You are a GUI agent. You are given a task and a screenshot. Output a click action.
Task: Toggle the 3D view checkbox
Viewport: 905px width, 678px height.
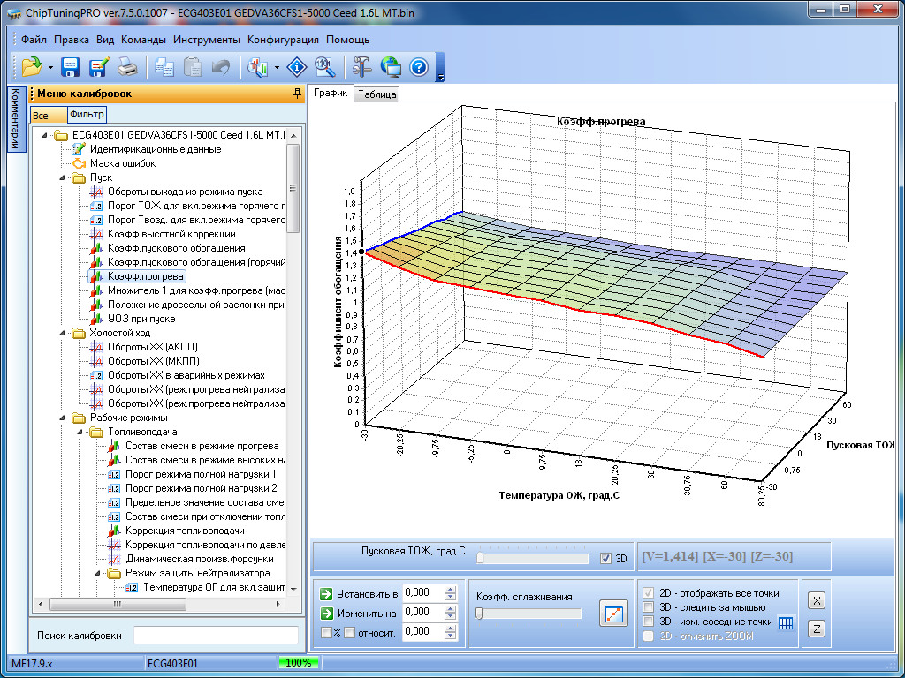click(605, 558)
